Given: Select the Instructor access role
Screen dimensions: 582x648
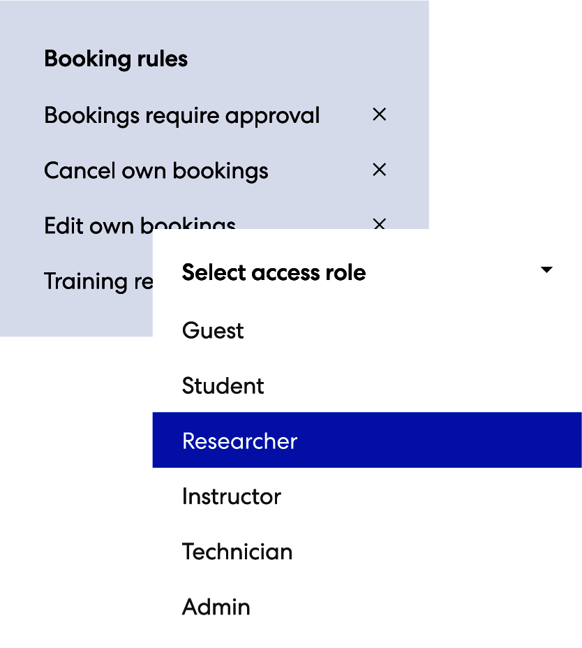Looking at the screenshot, I should click(x=231, y=496).
